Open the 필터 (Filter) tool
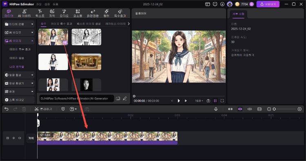The image size is (306, 161). tap(106, 13)
